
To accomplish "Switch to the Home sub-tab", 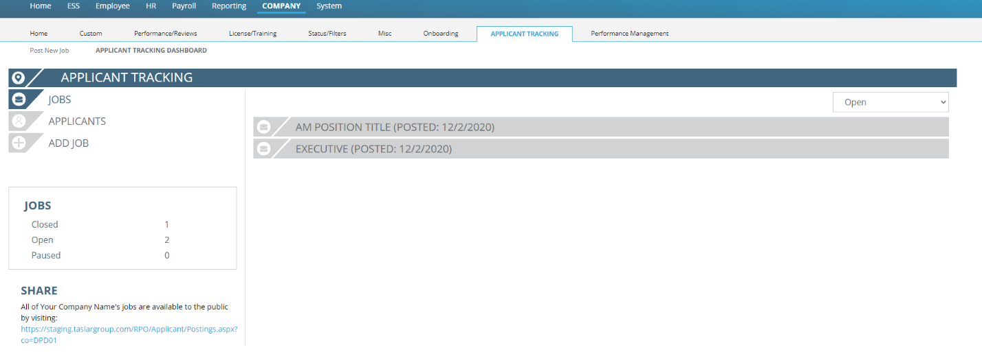I will click(39, 34).
